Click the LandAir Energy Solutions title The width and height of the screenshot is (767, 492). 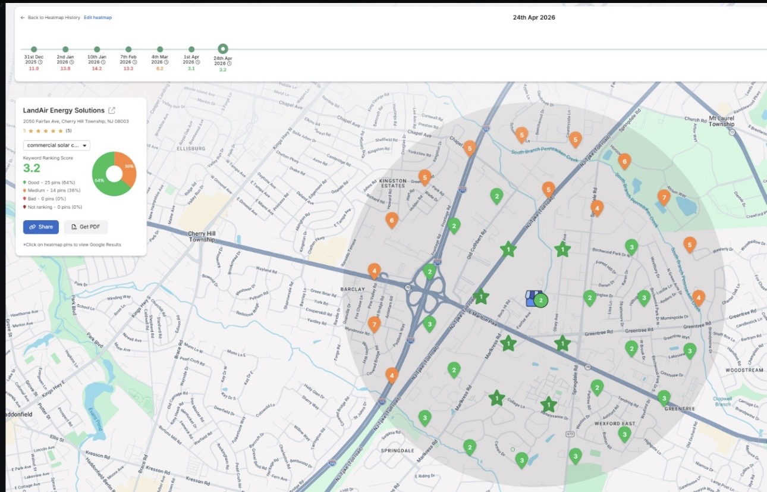[x=64, y=111]
